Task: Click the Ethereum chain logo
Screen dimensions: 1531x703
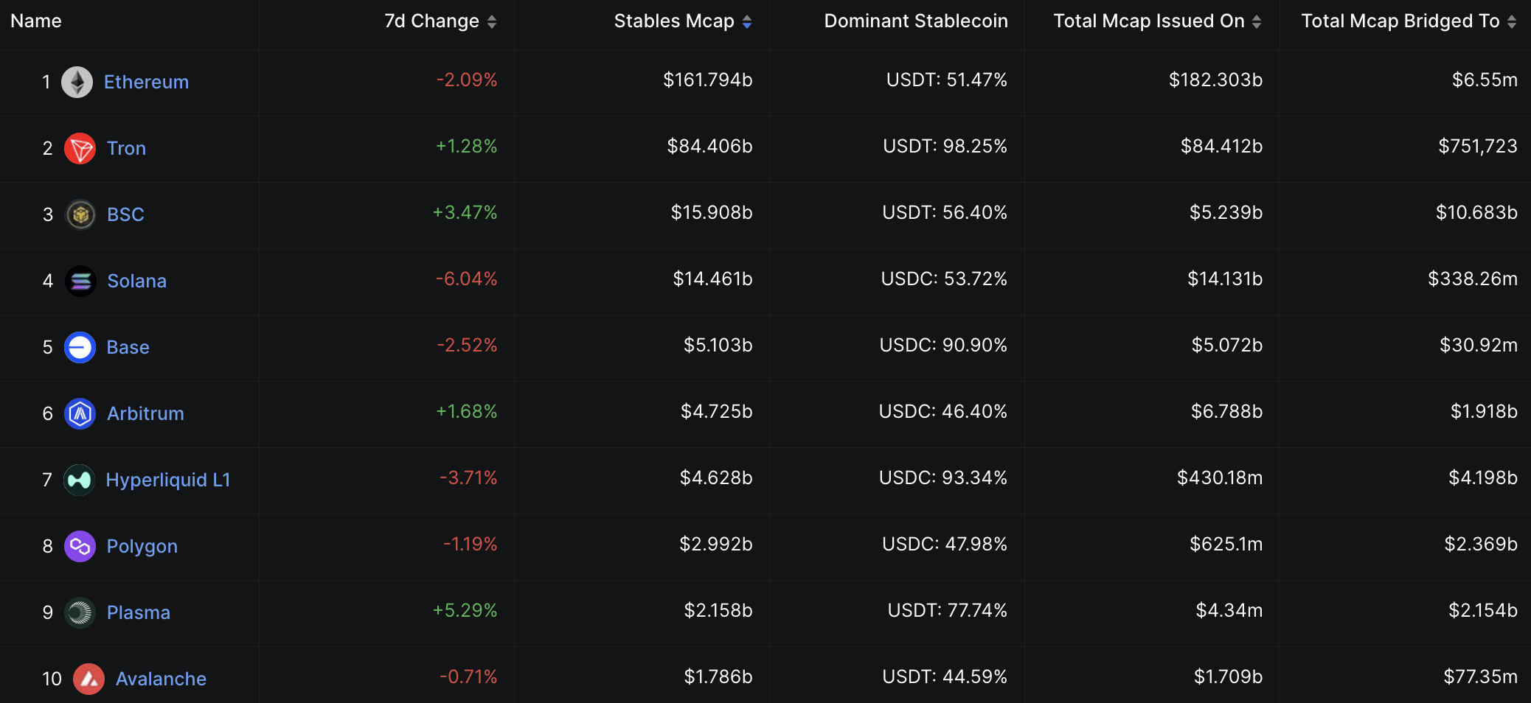Action: pos(80,82)
